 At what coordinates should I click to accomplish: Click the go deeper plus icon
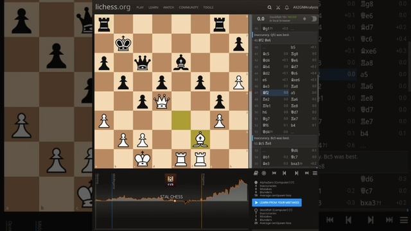coord(304,19)
